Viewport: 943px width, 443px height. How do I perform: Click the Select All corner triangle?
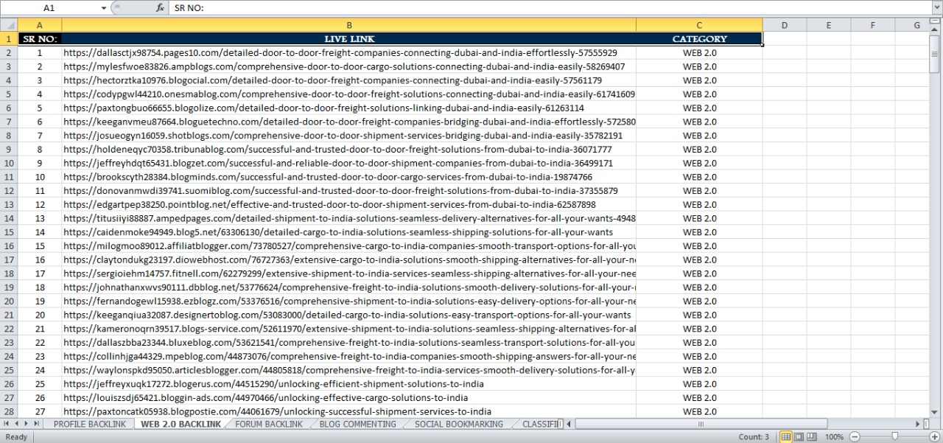tap(10, 25)
